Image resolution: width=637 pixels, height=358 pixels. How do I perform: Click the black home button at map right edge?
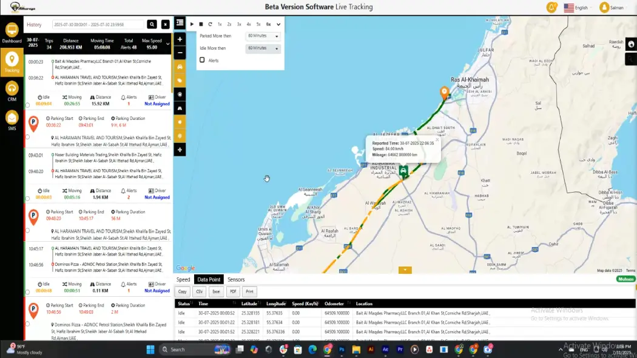(631, 44)
